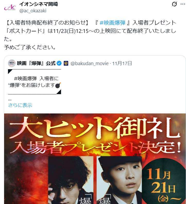Follow the #映画爆弾 hashtag link
Image resolution: width=186 pixels, height=204 pixels.
[112, 23]
